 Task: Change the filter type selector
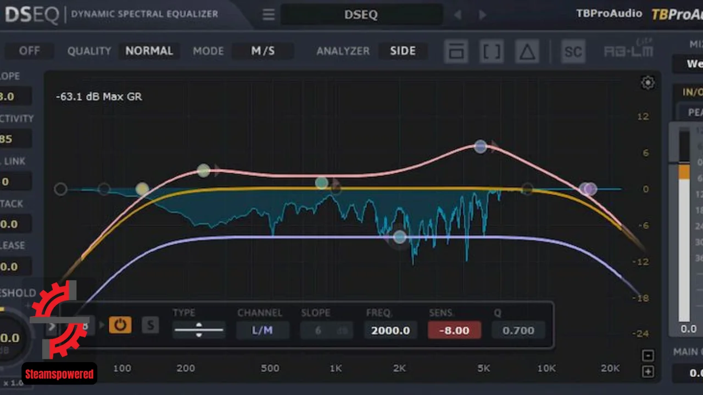click(199, 330)
